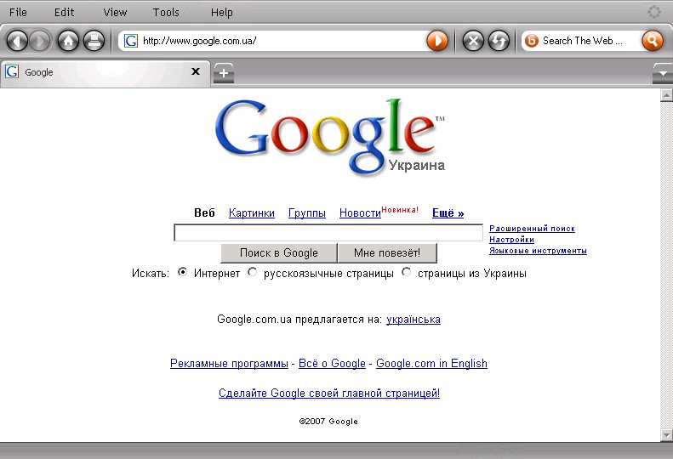Open Языковые инструменты link
The height and width of the screenshot is (459, 673).
point(538,251)
